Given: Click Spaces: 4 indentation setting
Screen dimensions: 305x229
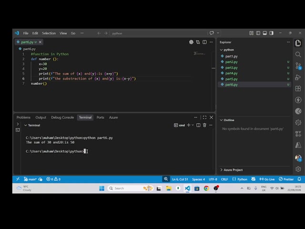Looking at the screenshot, I should [x=198, y=179].
